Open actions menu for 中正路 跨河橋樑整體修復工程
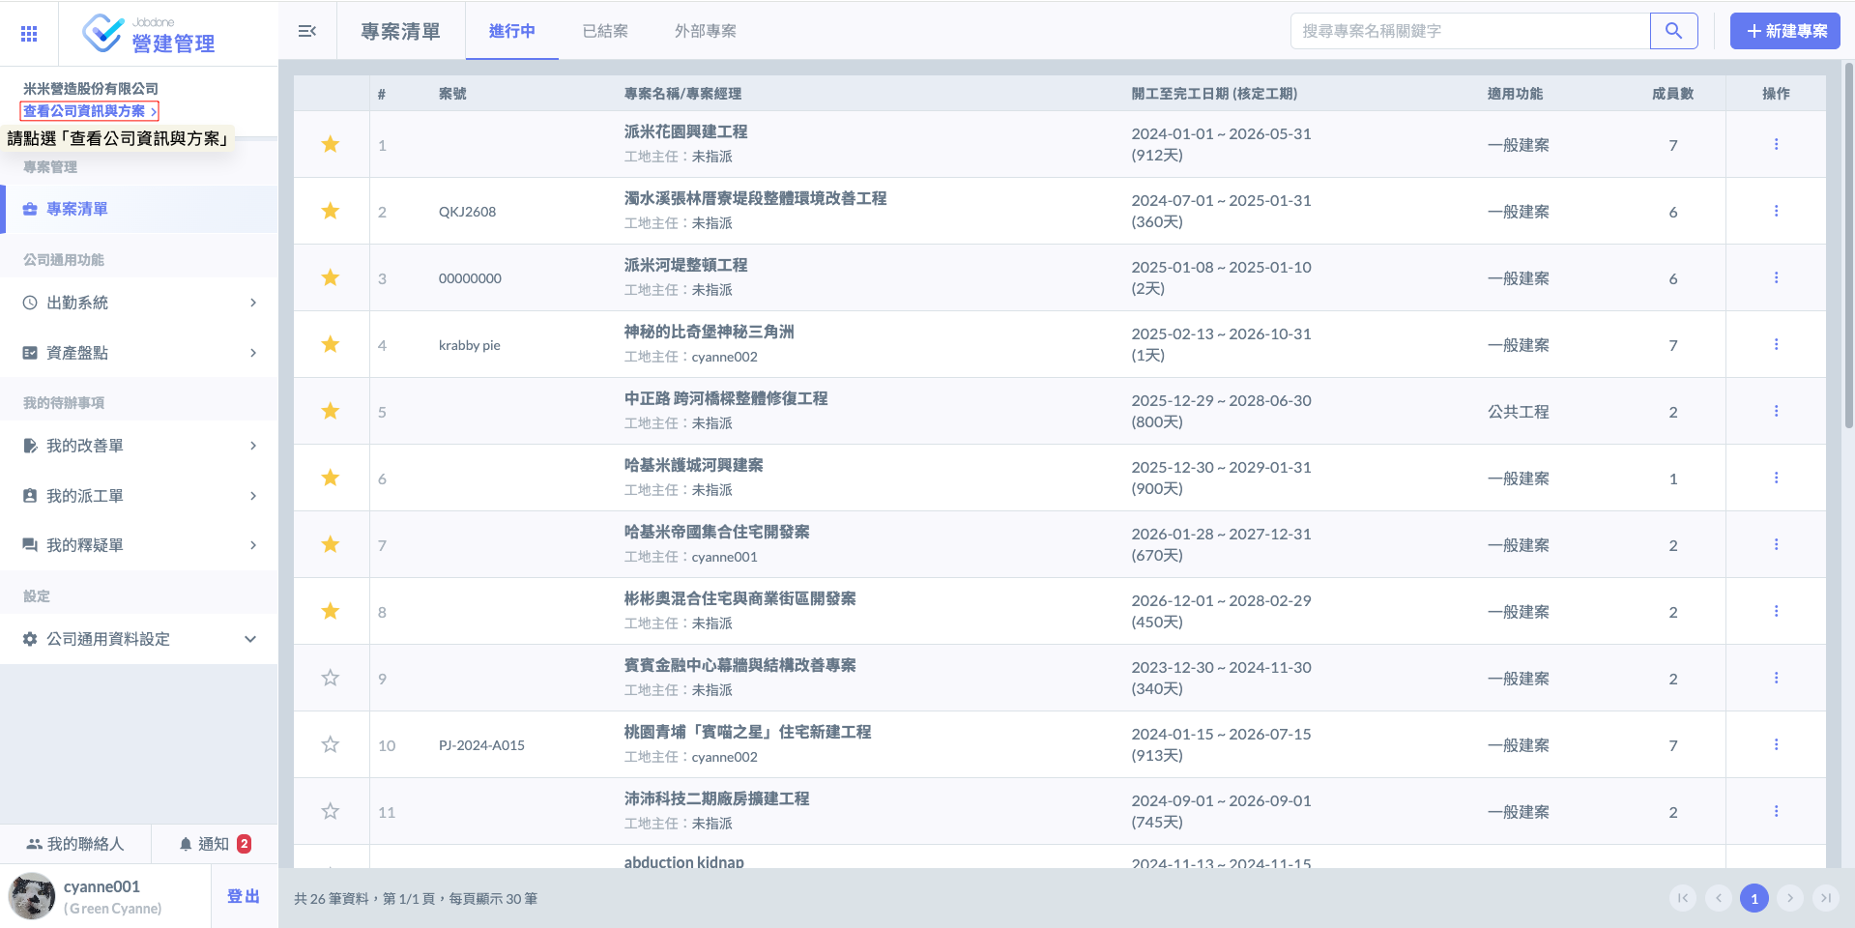 (x=1776, y=411)
